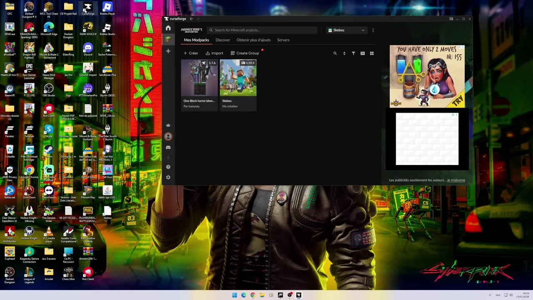Switch to medium card view icon

362,53
